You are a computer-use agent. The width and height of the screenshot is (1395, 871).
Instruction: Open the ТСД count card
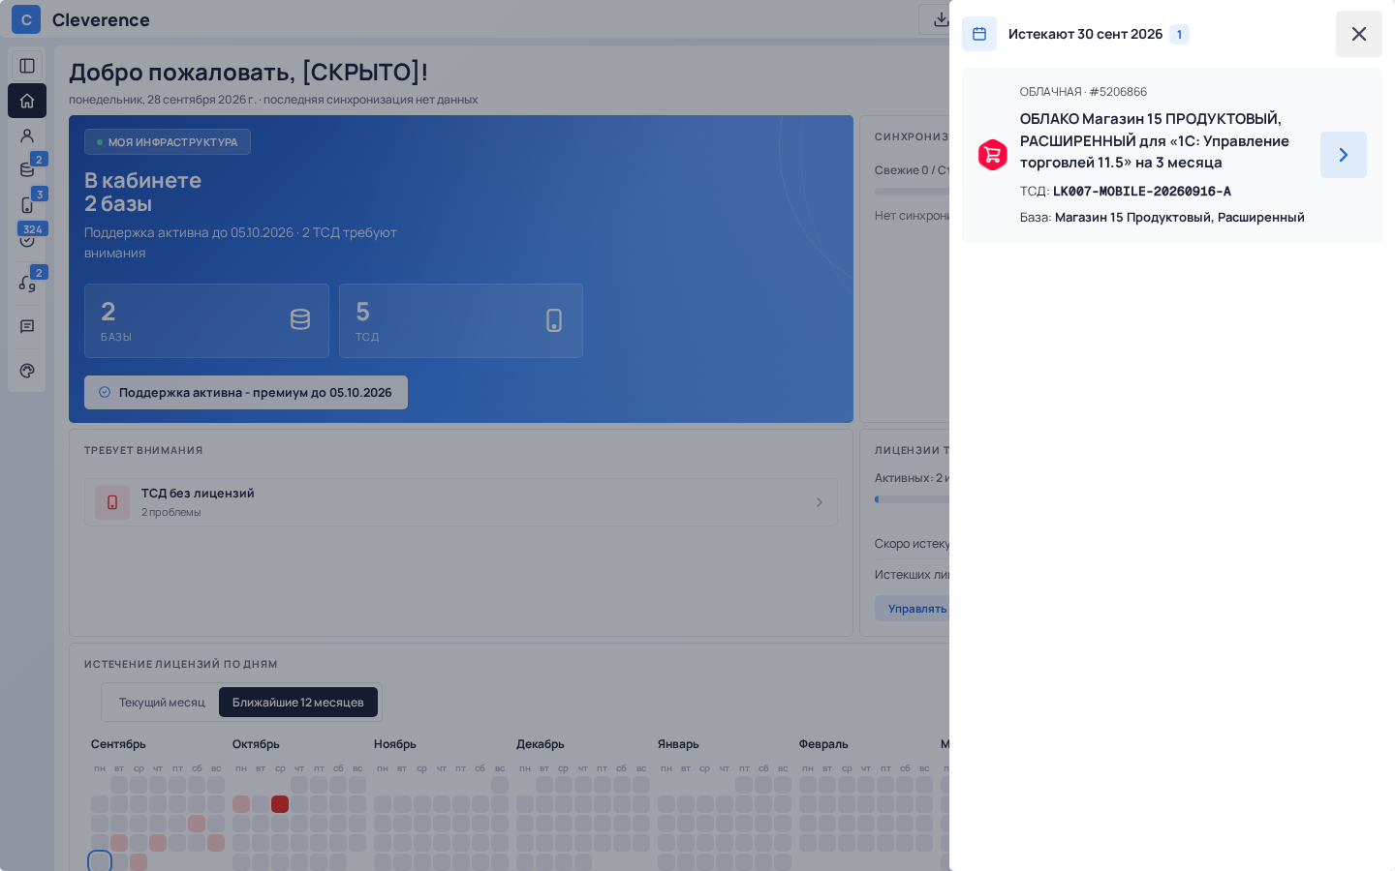[461, 321]
